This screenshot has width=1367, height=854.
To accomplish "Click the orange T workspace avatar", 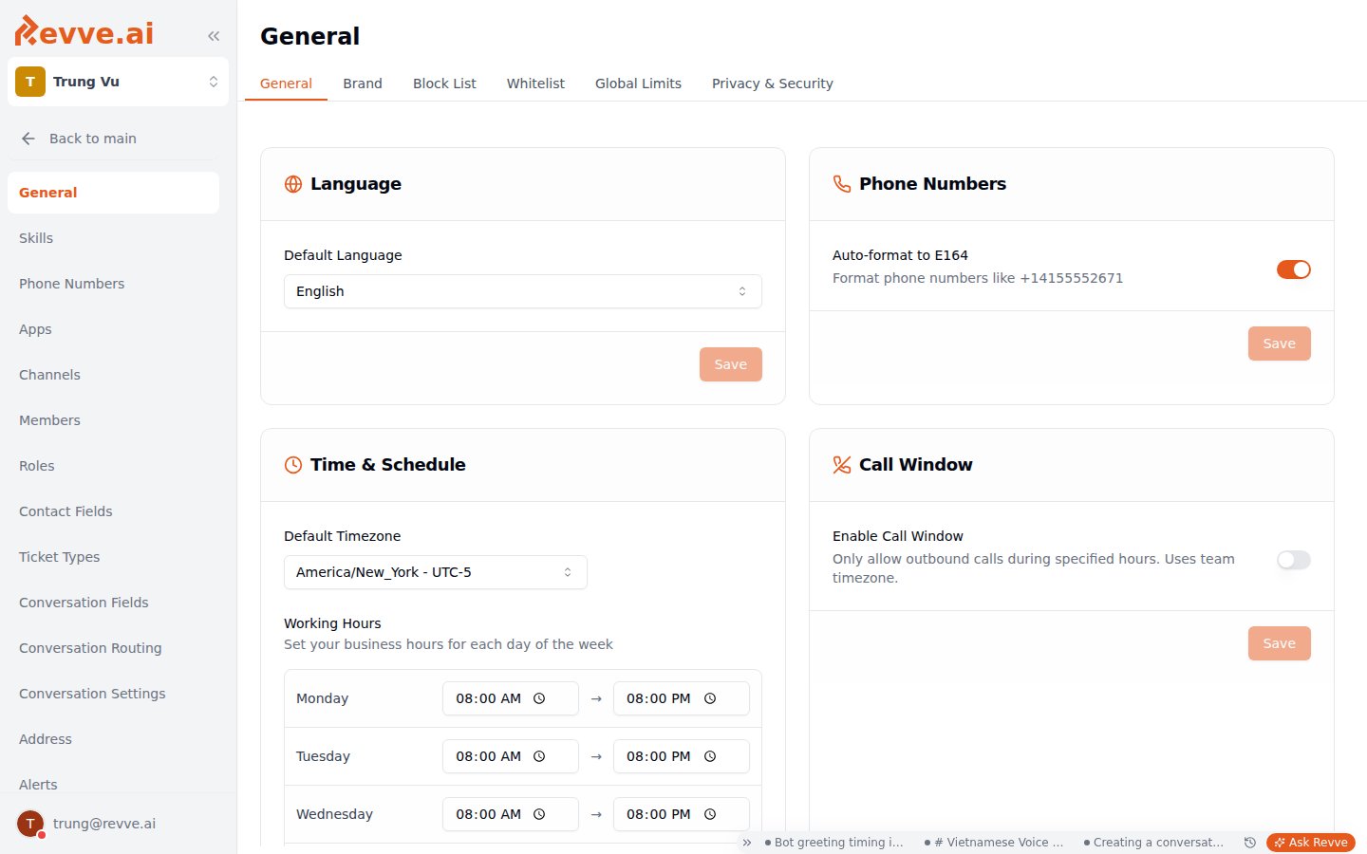I will pyautogui.click(x=30, y=82).
